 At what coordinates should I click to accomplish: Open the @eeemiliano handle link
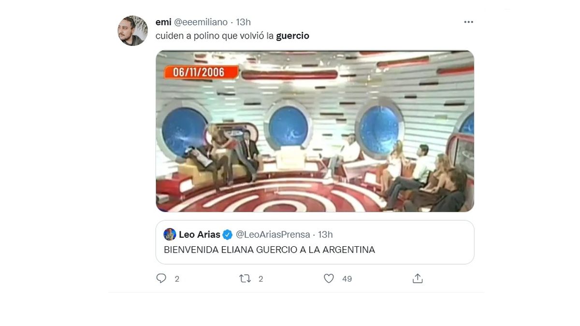click(201, 22)
